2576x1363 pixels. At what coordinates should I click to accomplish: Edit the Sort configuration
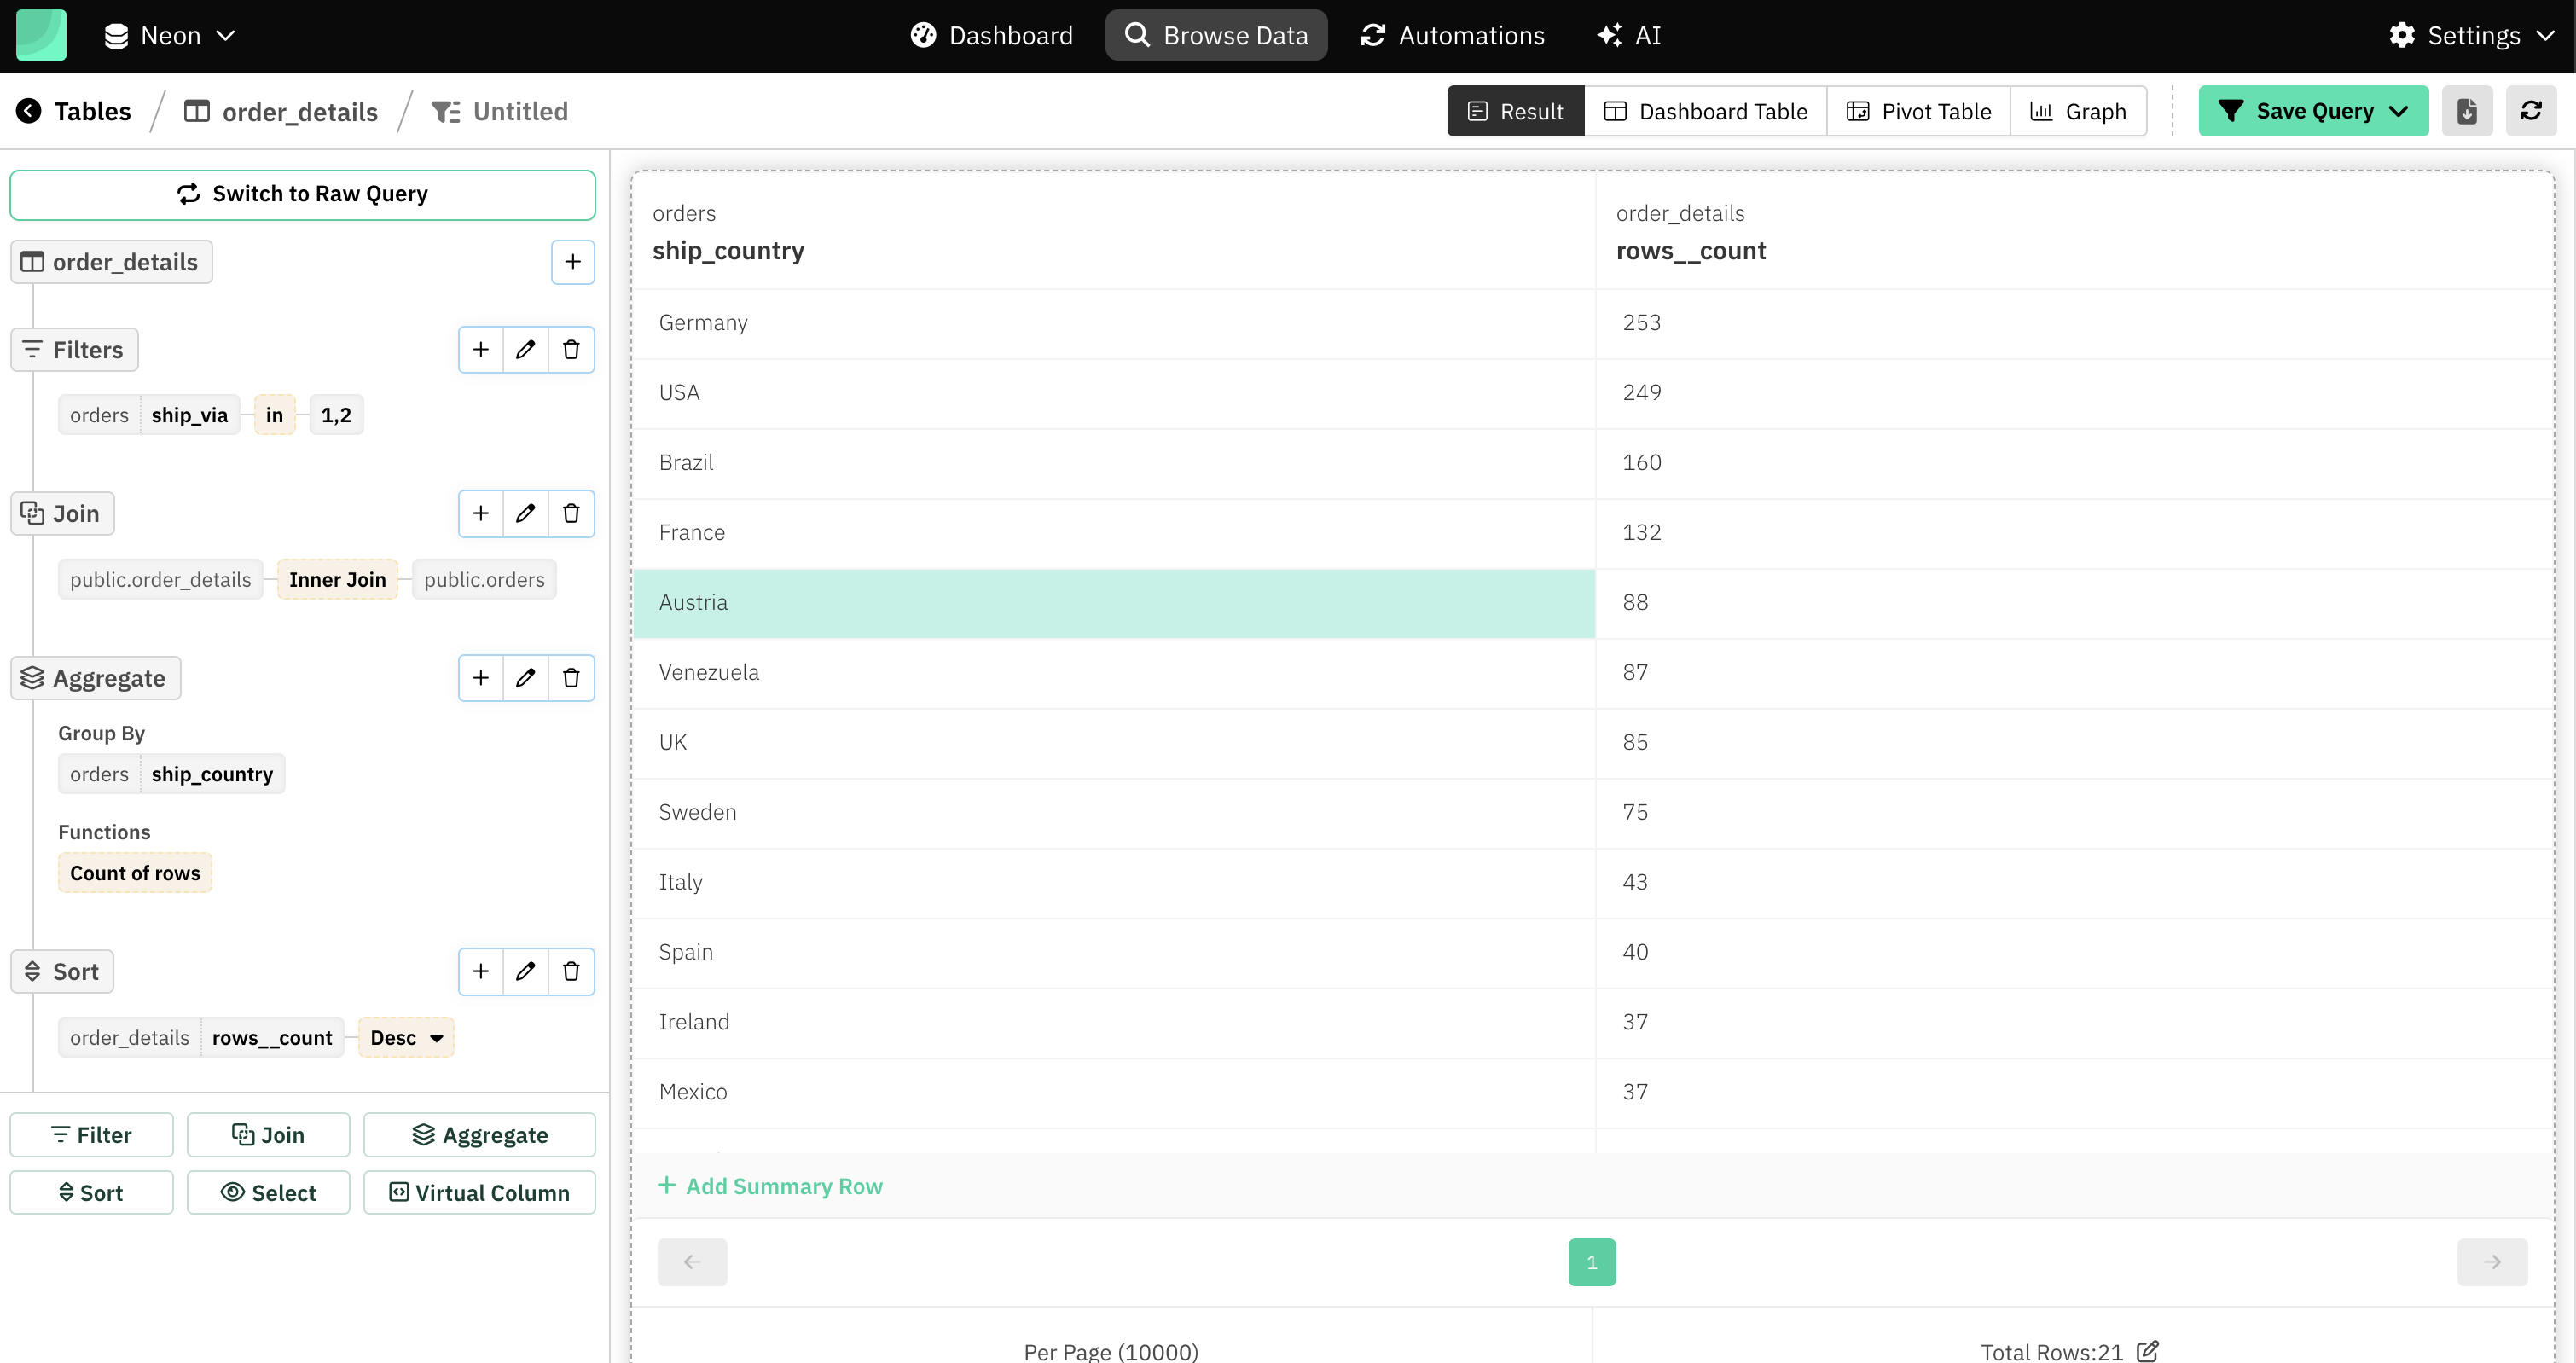pos(525,971)
